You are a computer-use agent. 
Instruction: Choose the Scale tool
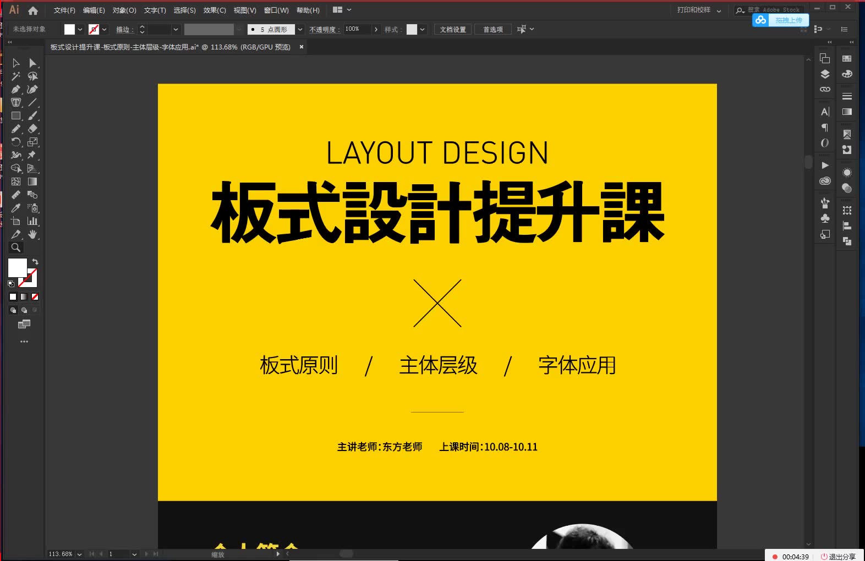point(32,142)
